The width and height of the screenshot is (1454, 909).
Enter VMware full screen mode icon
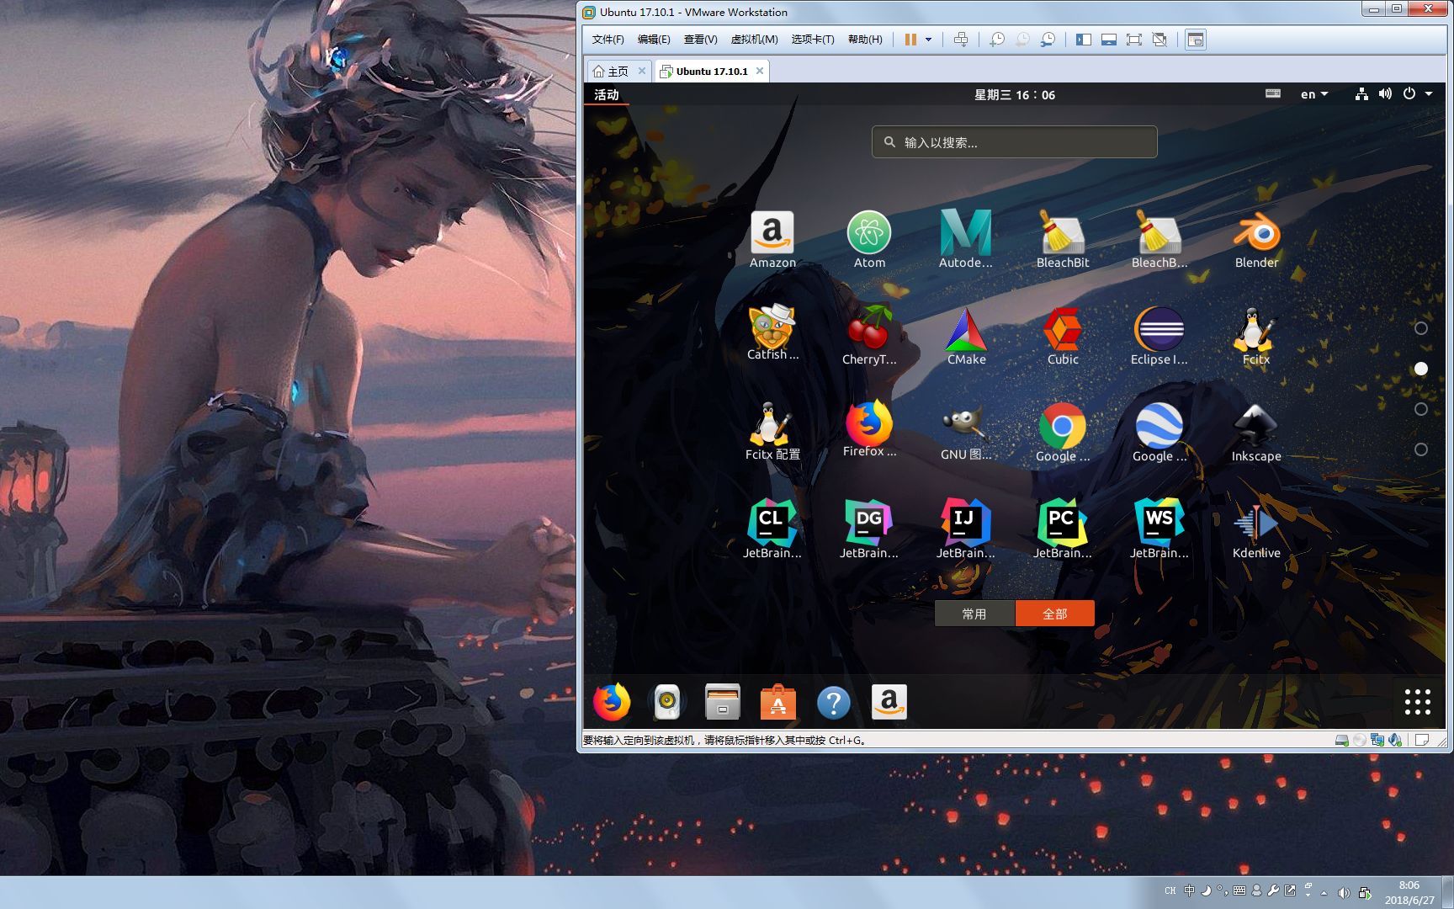pyautogui.click(x=1134, y=40)
